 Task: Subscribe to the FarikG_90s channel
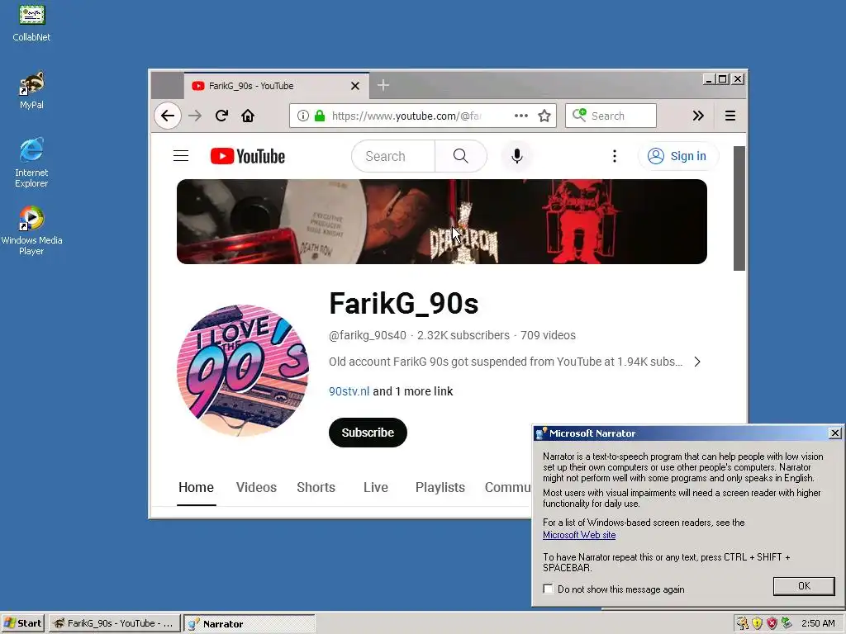tap(368, 433)
